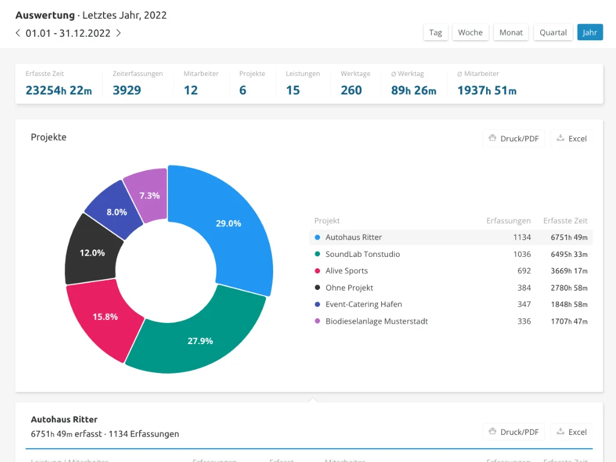Viewport: 616px width, 462px height.
Task: Open the Ohne Projekt row
Action: tap(451, 288)
